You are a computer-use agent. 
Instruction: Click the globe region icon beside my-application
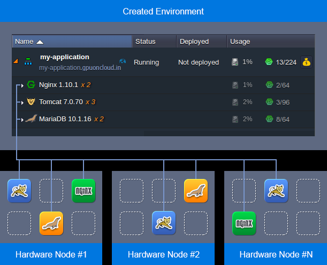click(123, 62)
